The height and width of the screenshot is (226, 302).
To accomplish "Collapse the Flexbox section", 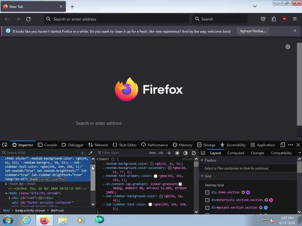I will pyautogui.click(x=202, y=160).
